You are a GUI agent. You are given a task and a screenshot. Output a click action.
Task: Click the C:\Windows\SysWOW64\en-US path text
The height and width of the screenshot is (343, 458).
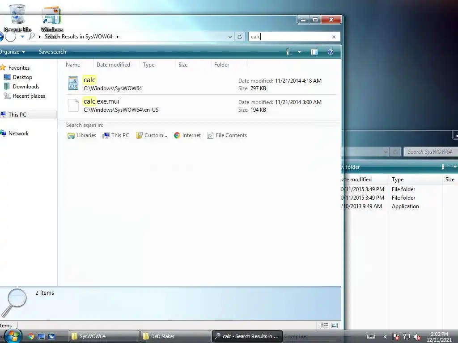(x=121, y=110)
